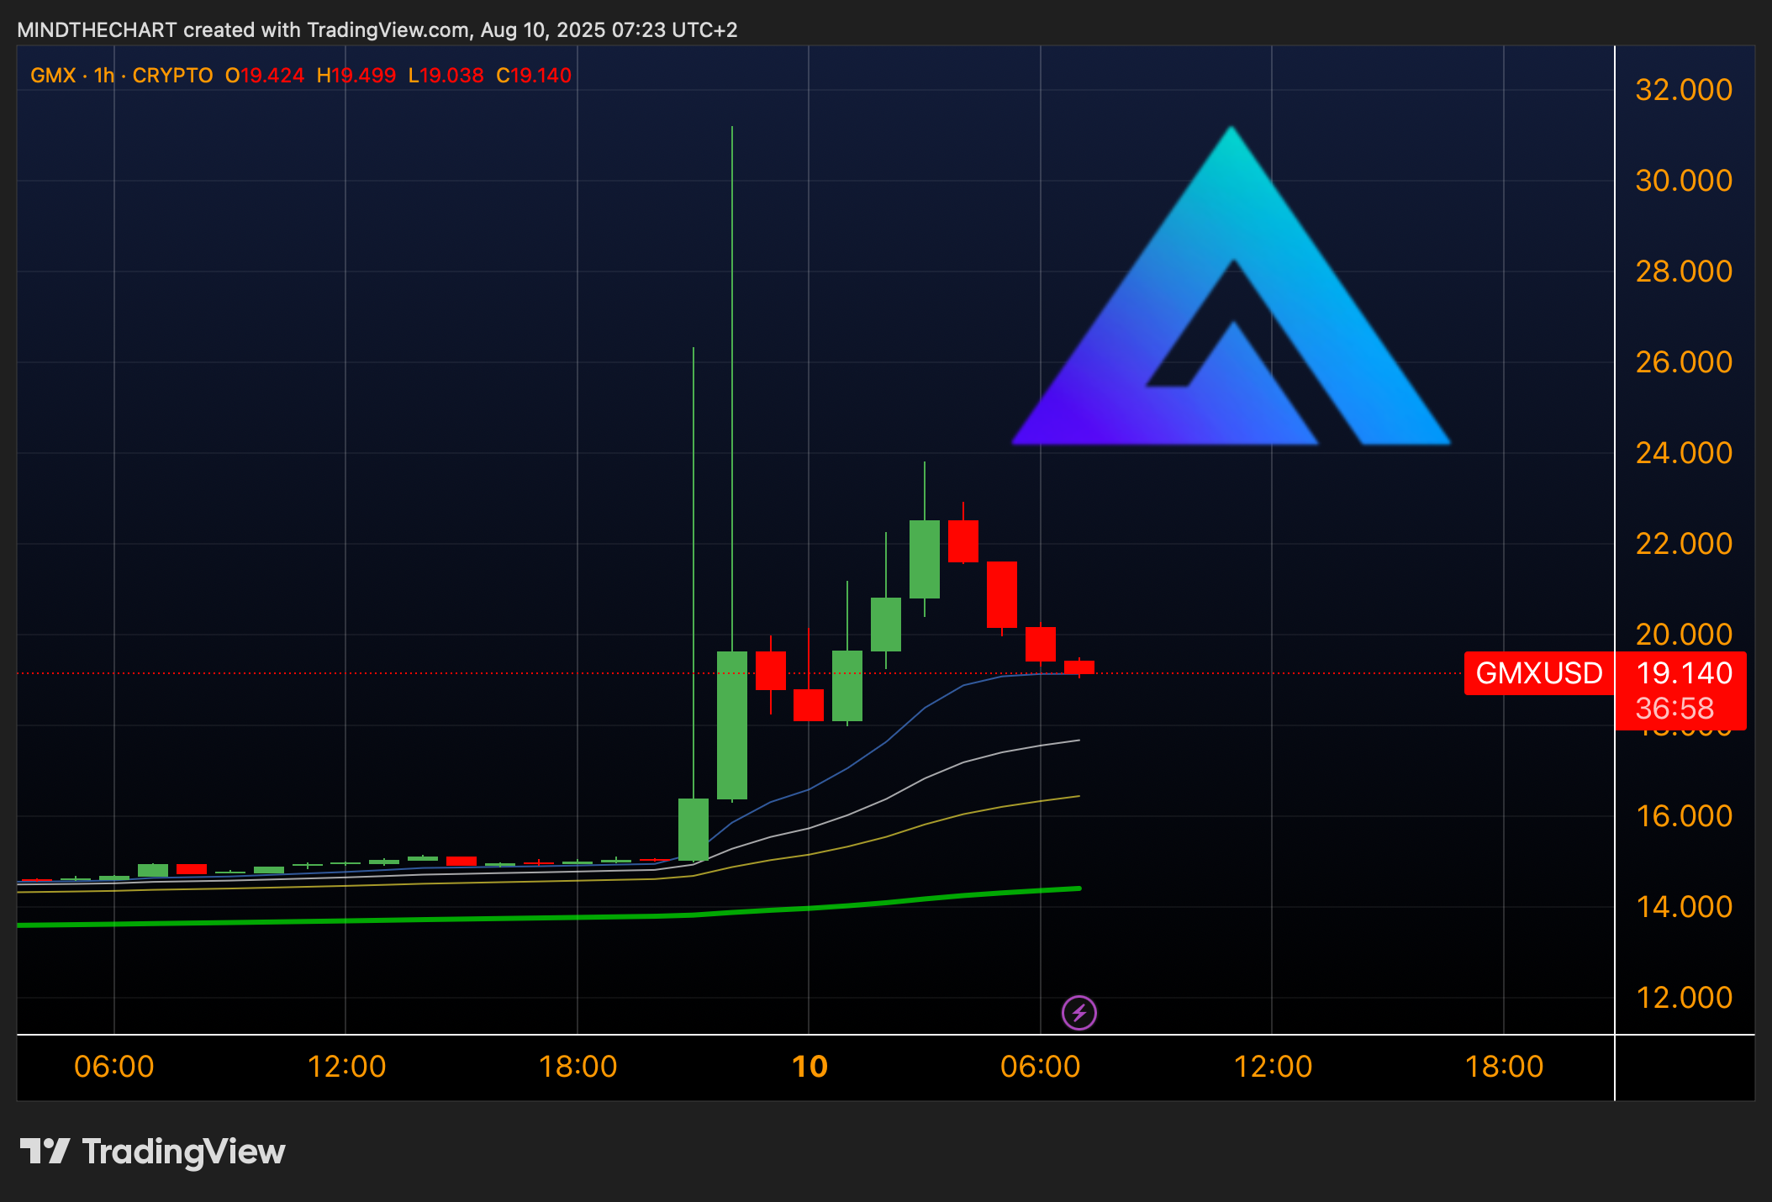Click the TradingView logo at bottom left
This screenshot has width=1772, height=1202.
click(152, 1152)
